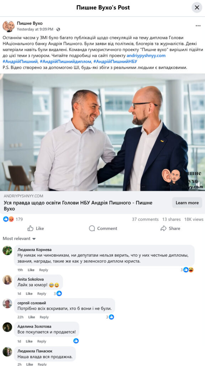Open the three-dot post options menu
This screenshot has width=205, height=366.
tap(198, 26)
